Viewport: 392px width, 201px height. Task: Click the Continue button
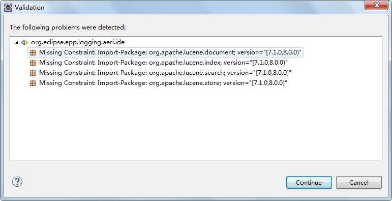coord(309,183)
